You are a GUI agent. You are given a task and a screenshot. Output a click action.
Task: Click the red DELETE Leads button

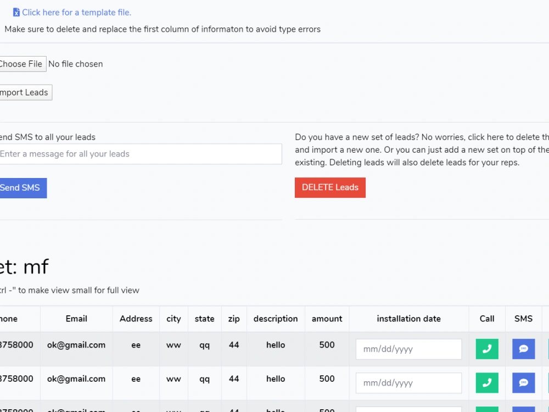click(330, 187)
